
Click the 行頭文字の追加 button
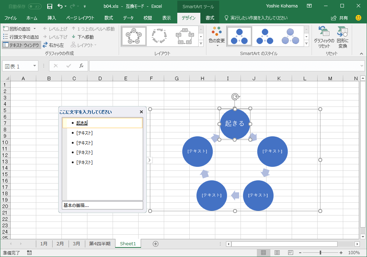pos(21,37)
